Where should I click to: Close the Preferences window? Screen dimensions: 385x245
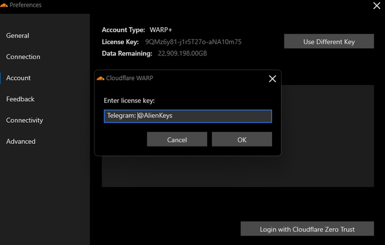pos(377,5)
